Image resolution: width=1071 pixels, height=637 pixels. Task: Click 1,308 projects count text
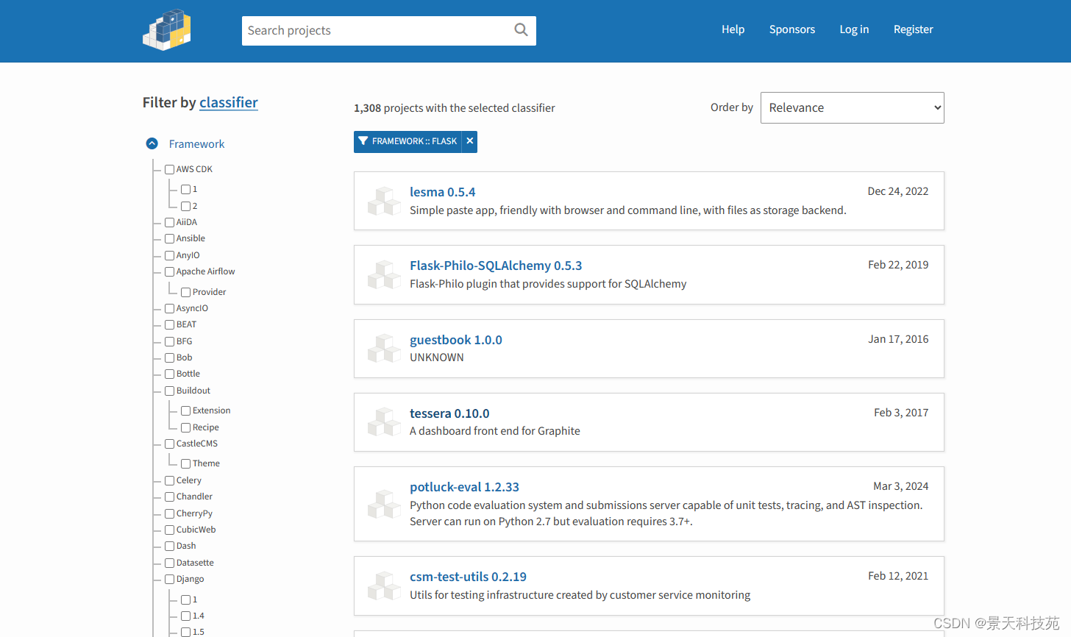(x=454, y=108)
